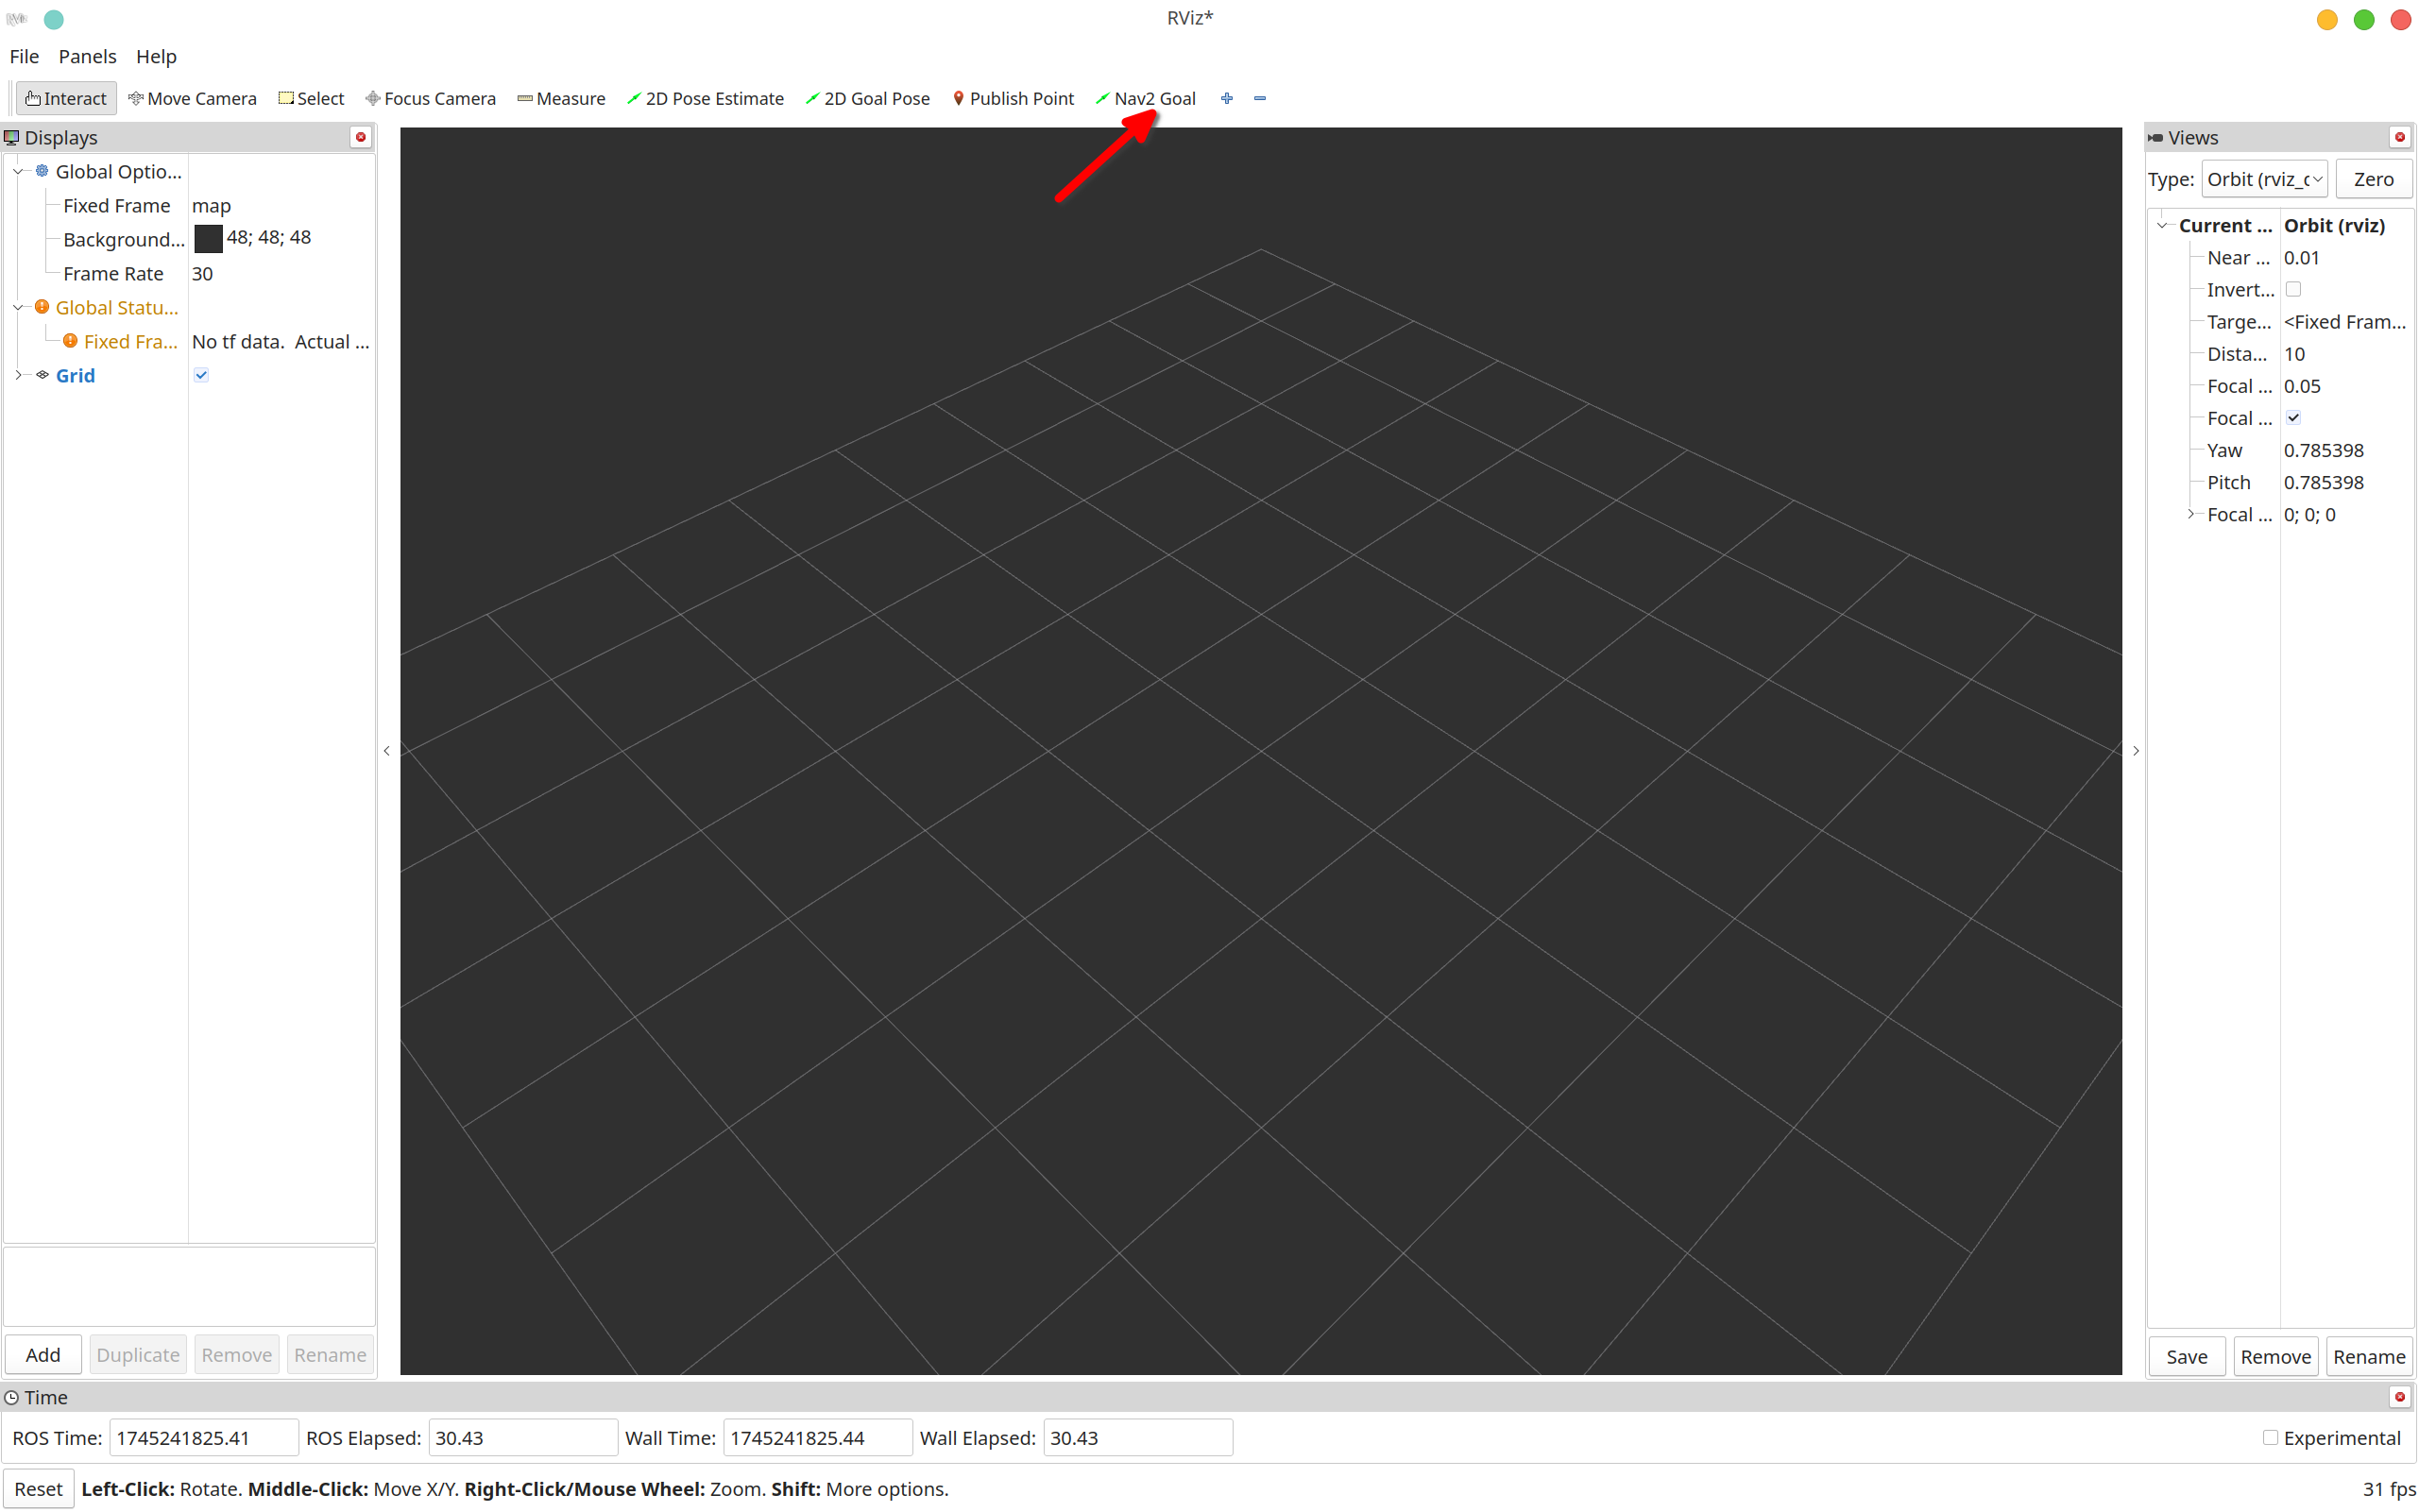Click the blue plus add-tool icon

coord(1226,98)
